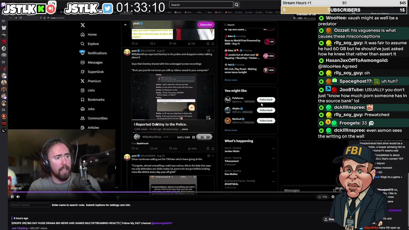Click the 'Search Name' VOD input field
409x230 pixels.
29,205
